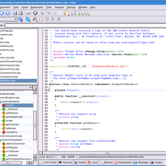
Task: Open the Help menu
Action: 93,7
